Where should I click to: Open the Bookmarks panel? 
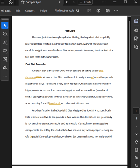pos(136,39)
